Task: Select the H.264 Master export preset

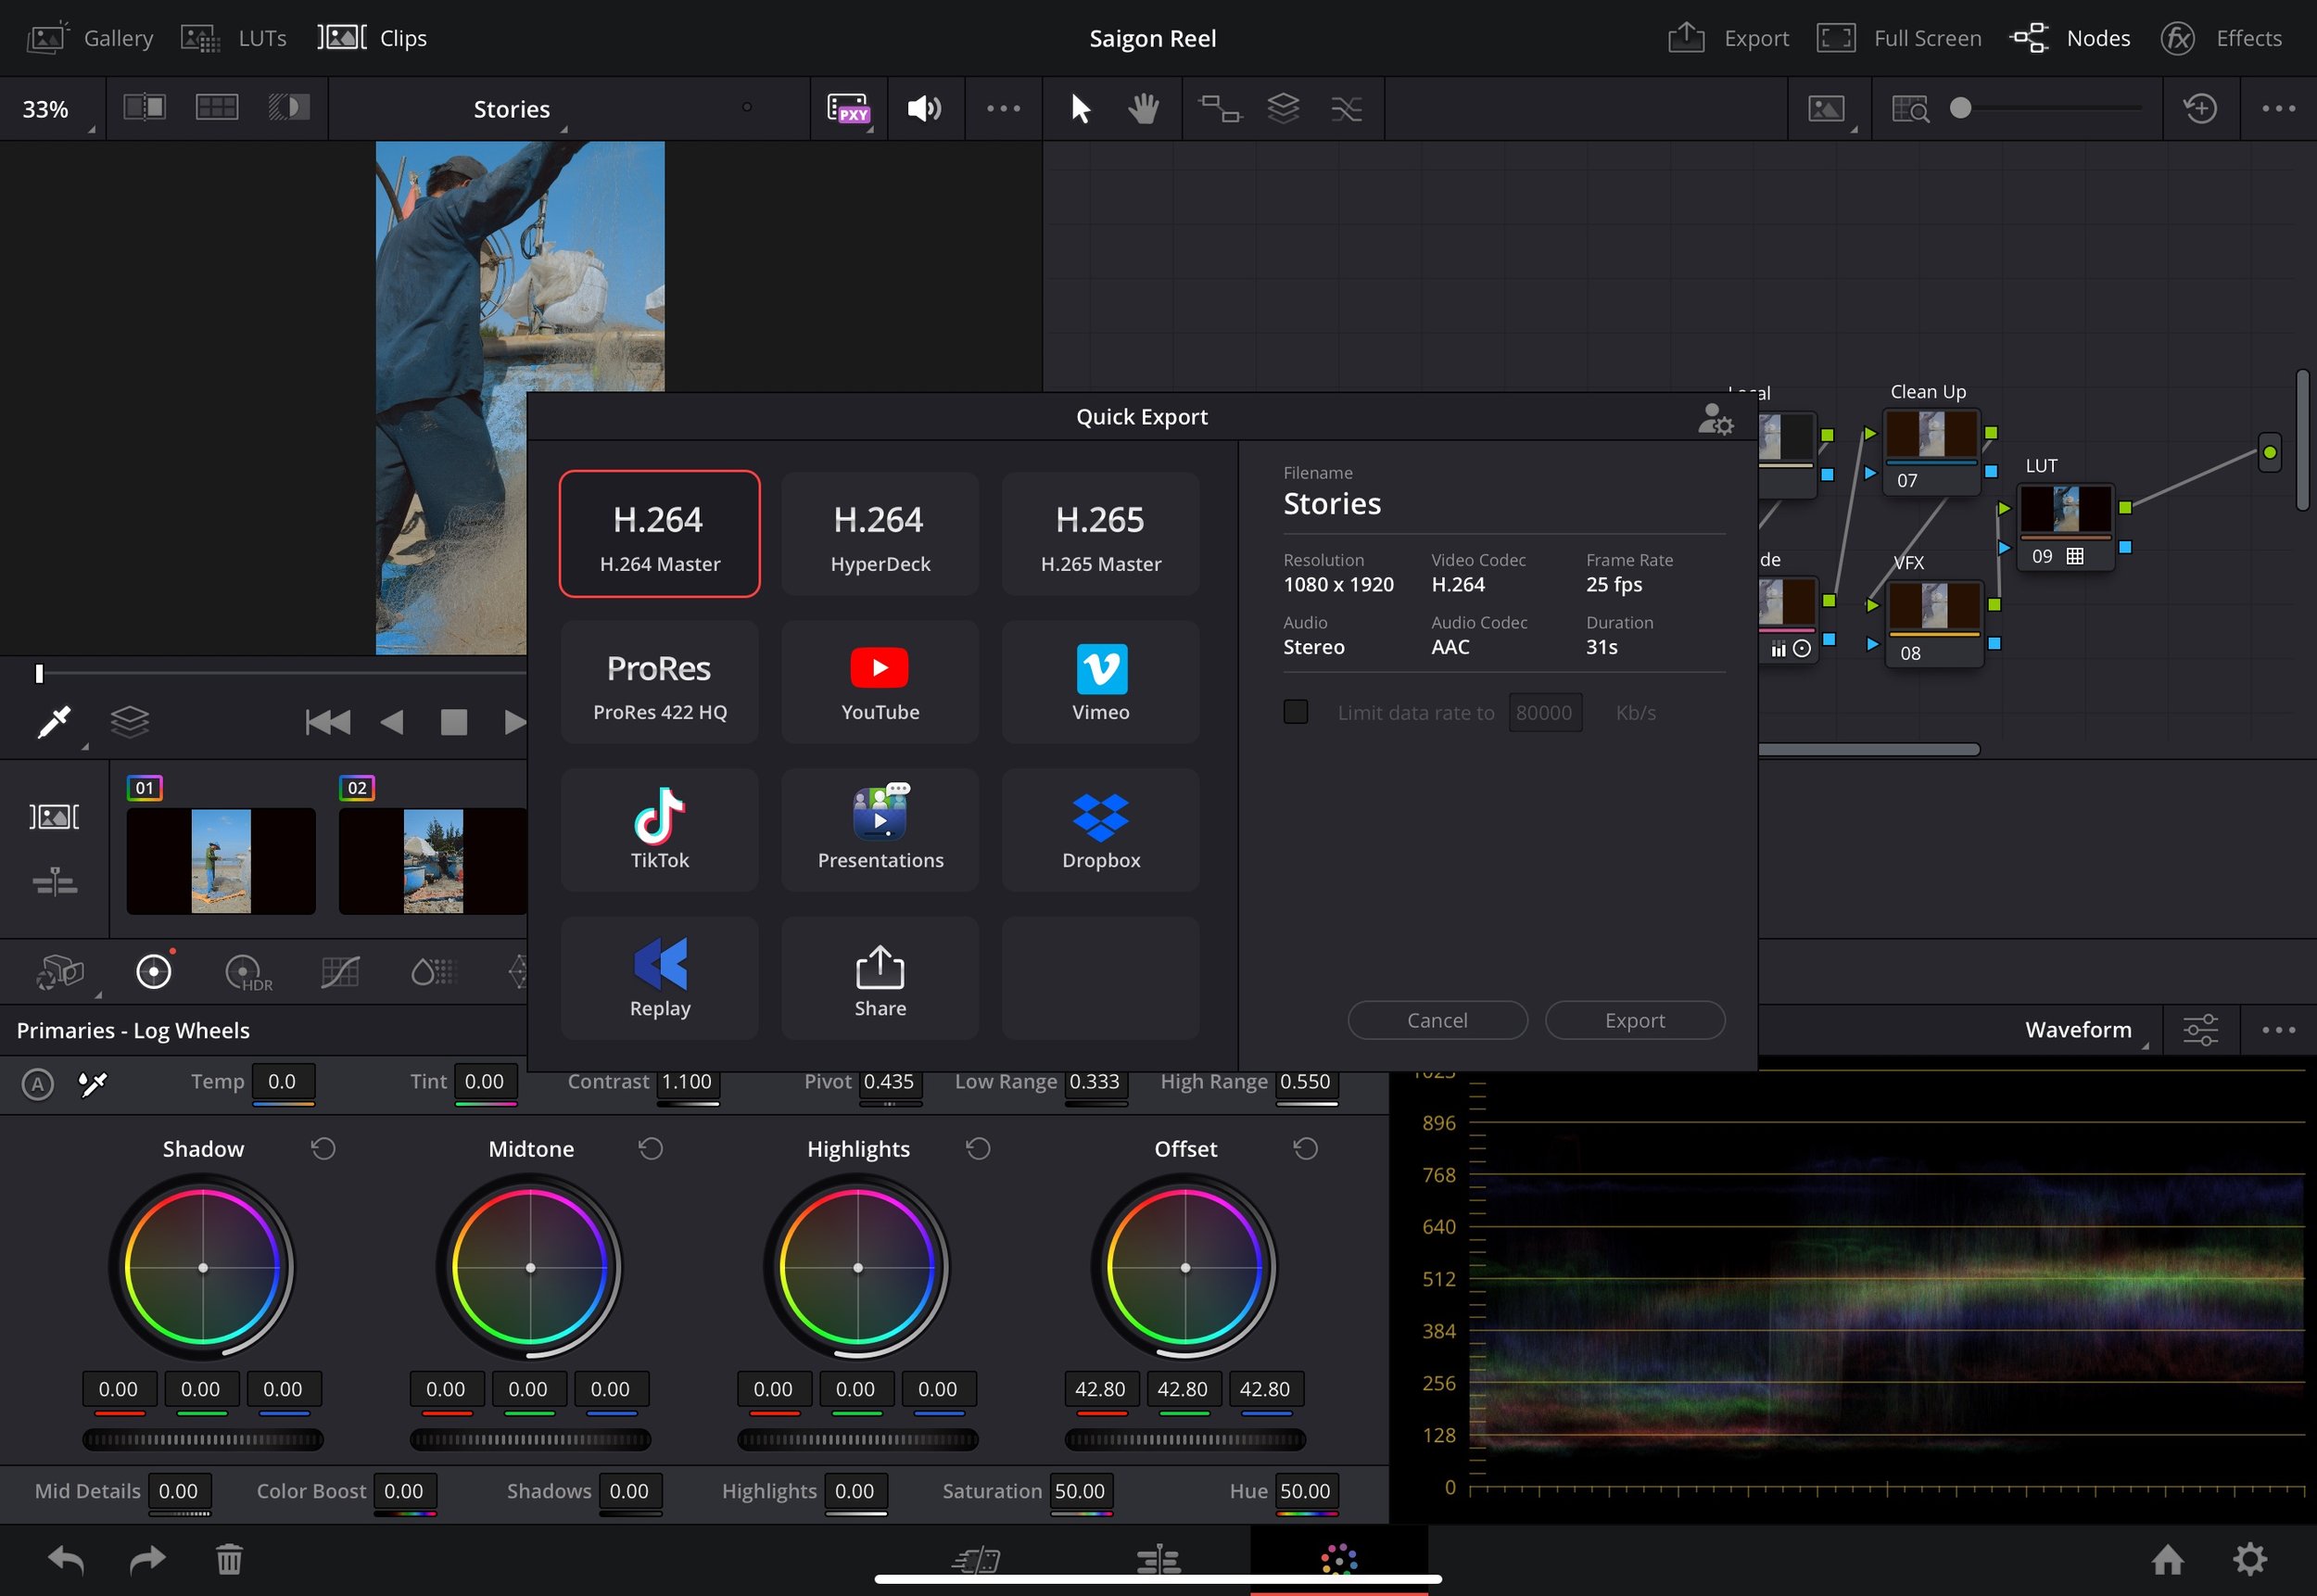Action: tap(659, 534)
